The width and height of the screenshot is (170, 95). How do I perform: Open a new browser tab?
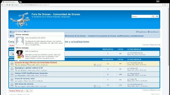tap(20, 2)
